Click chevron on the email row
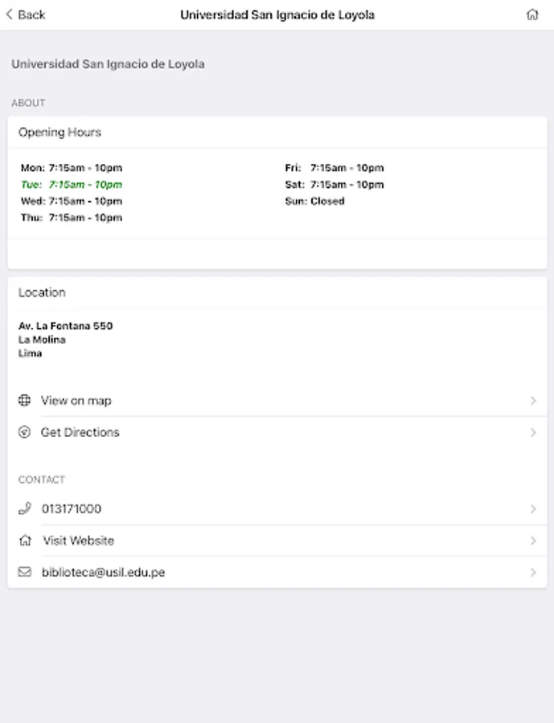The image size is (554, 723). [532, 572]
